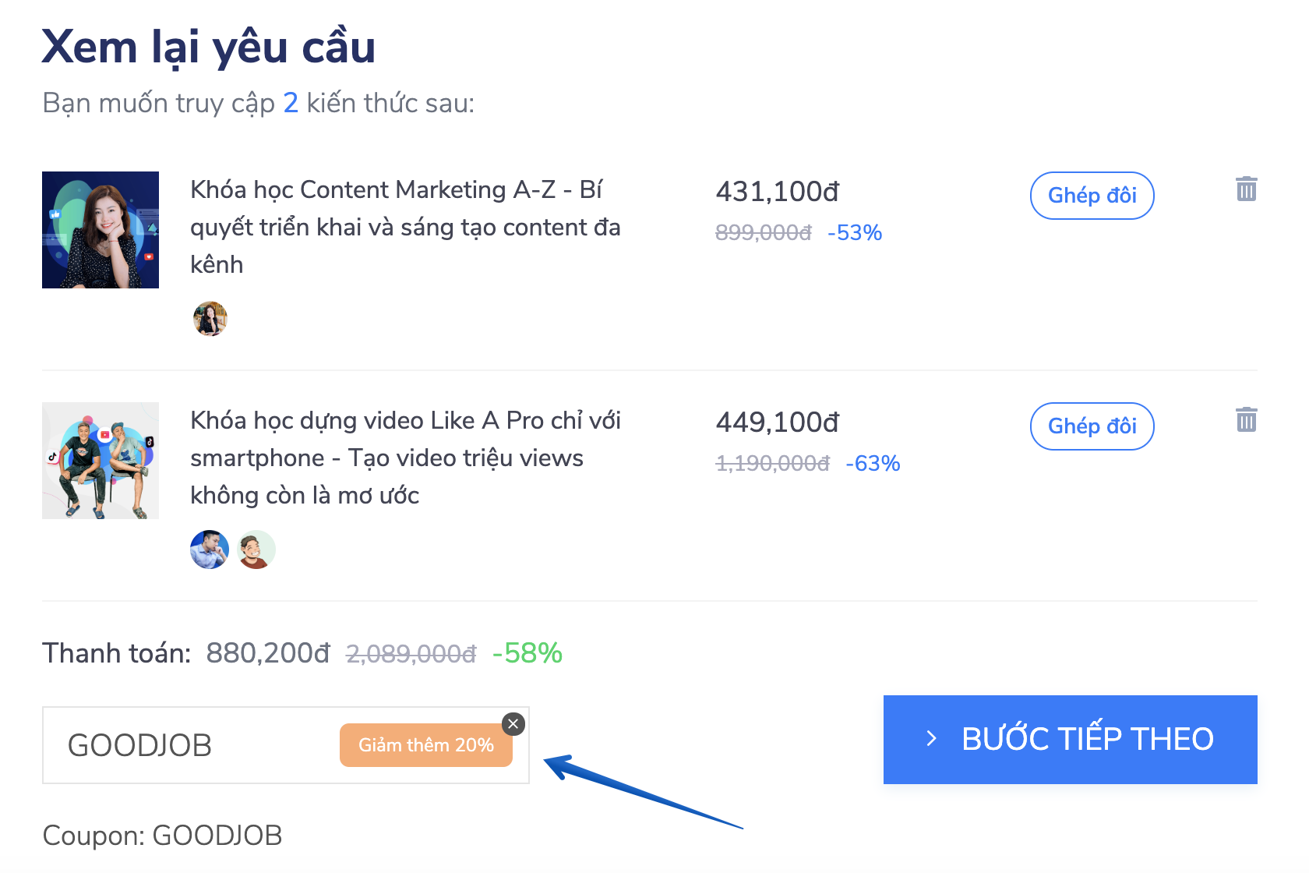
Task: Click the Coupon: GOODJOB text
Action: click(x=162, y=836)
